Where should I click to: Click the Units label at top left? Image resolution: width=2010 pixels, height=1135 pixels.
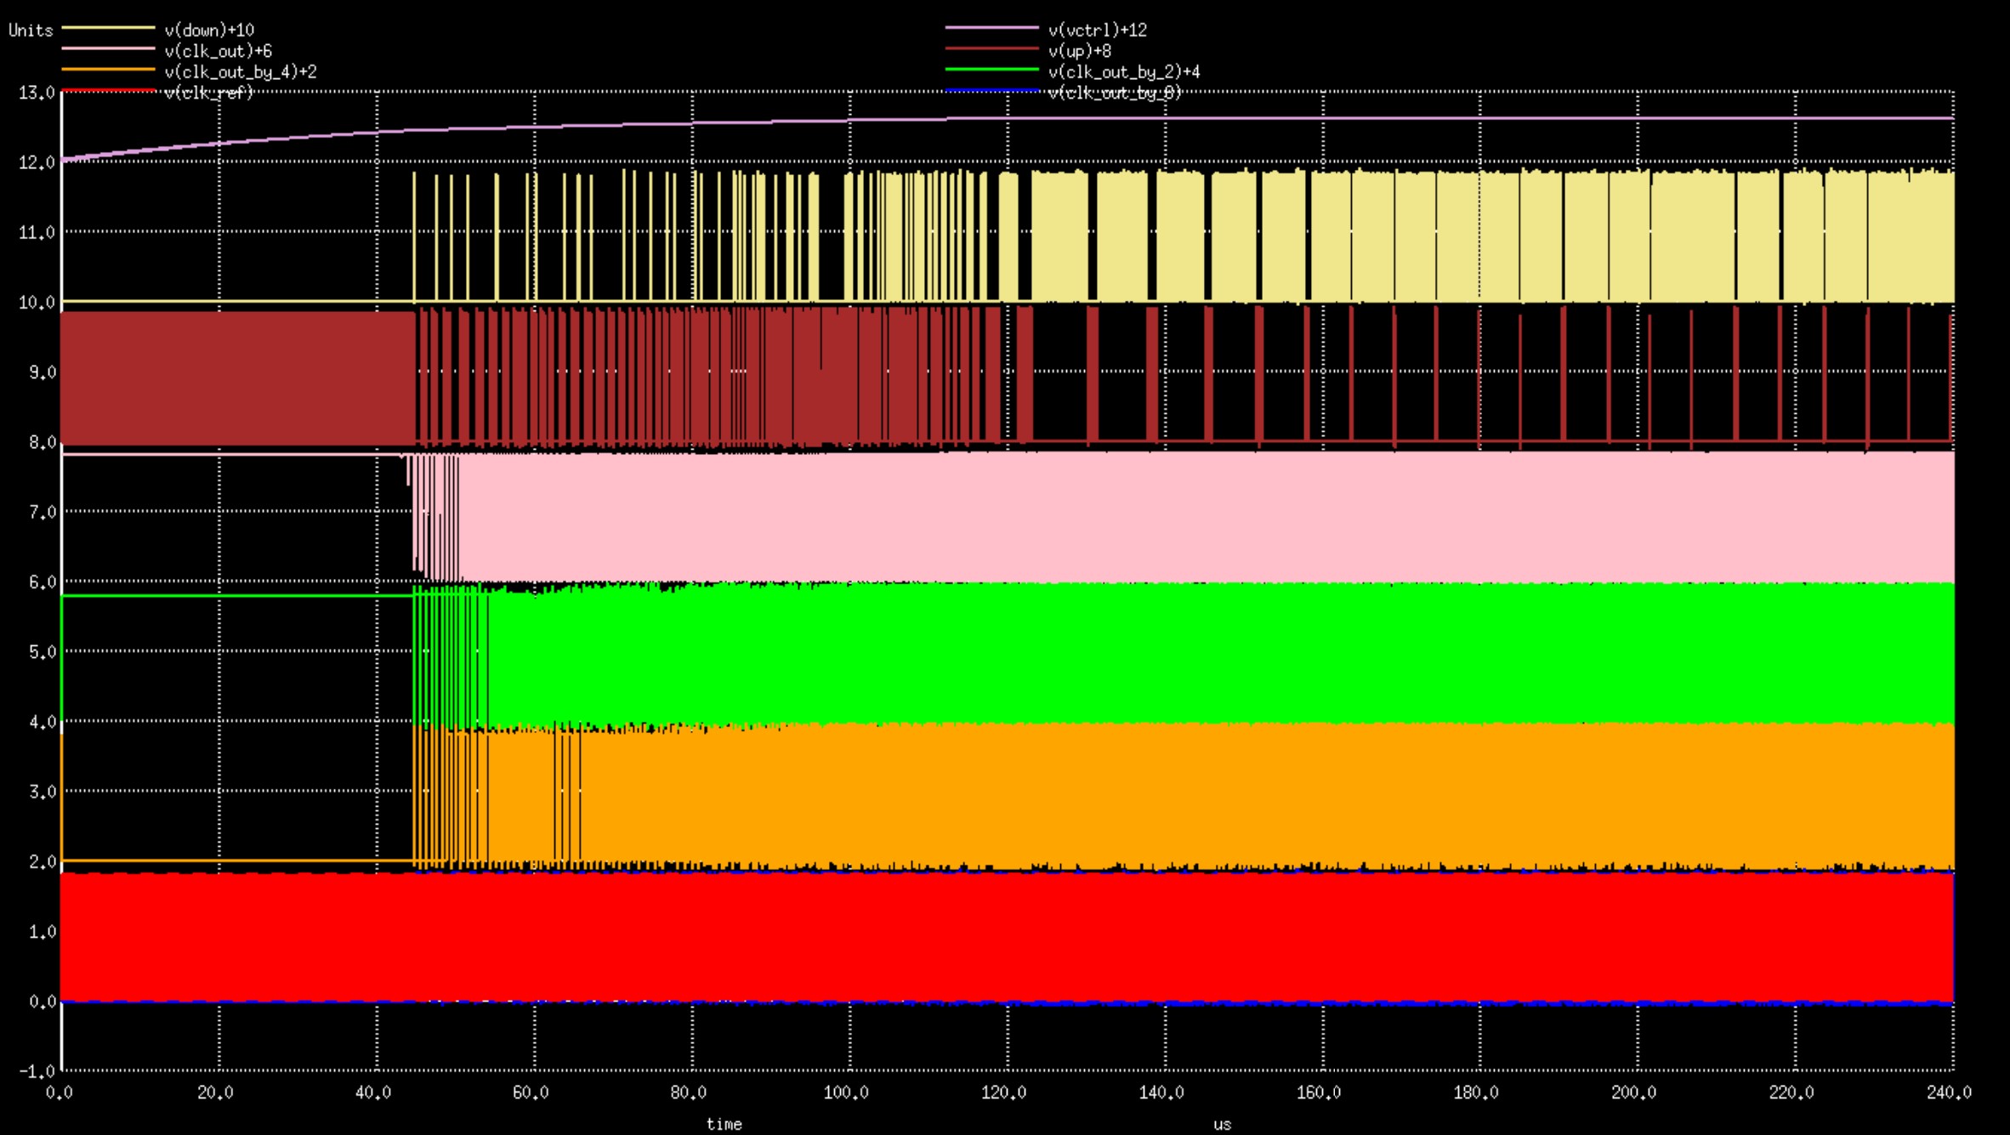pos(31,31)
